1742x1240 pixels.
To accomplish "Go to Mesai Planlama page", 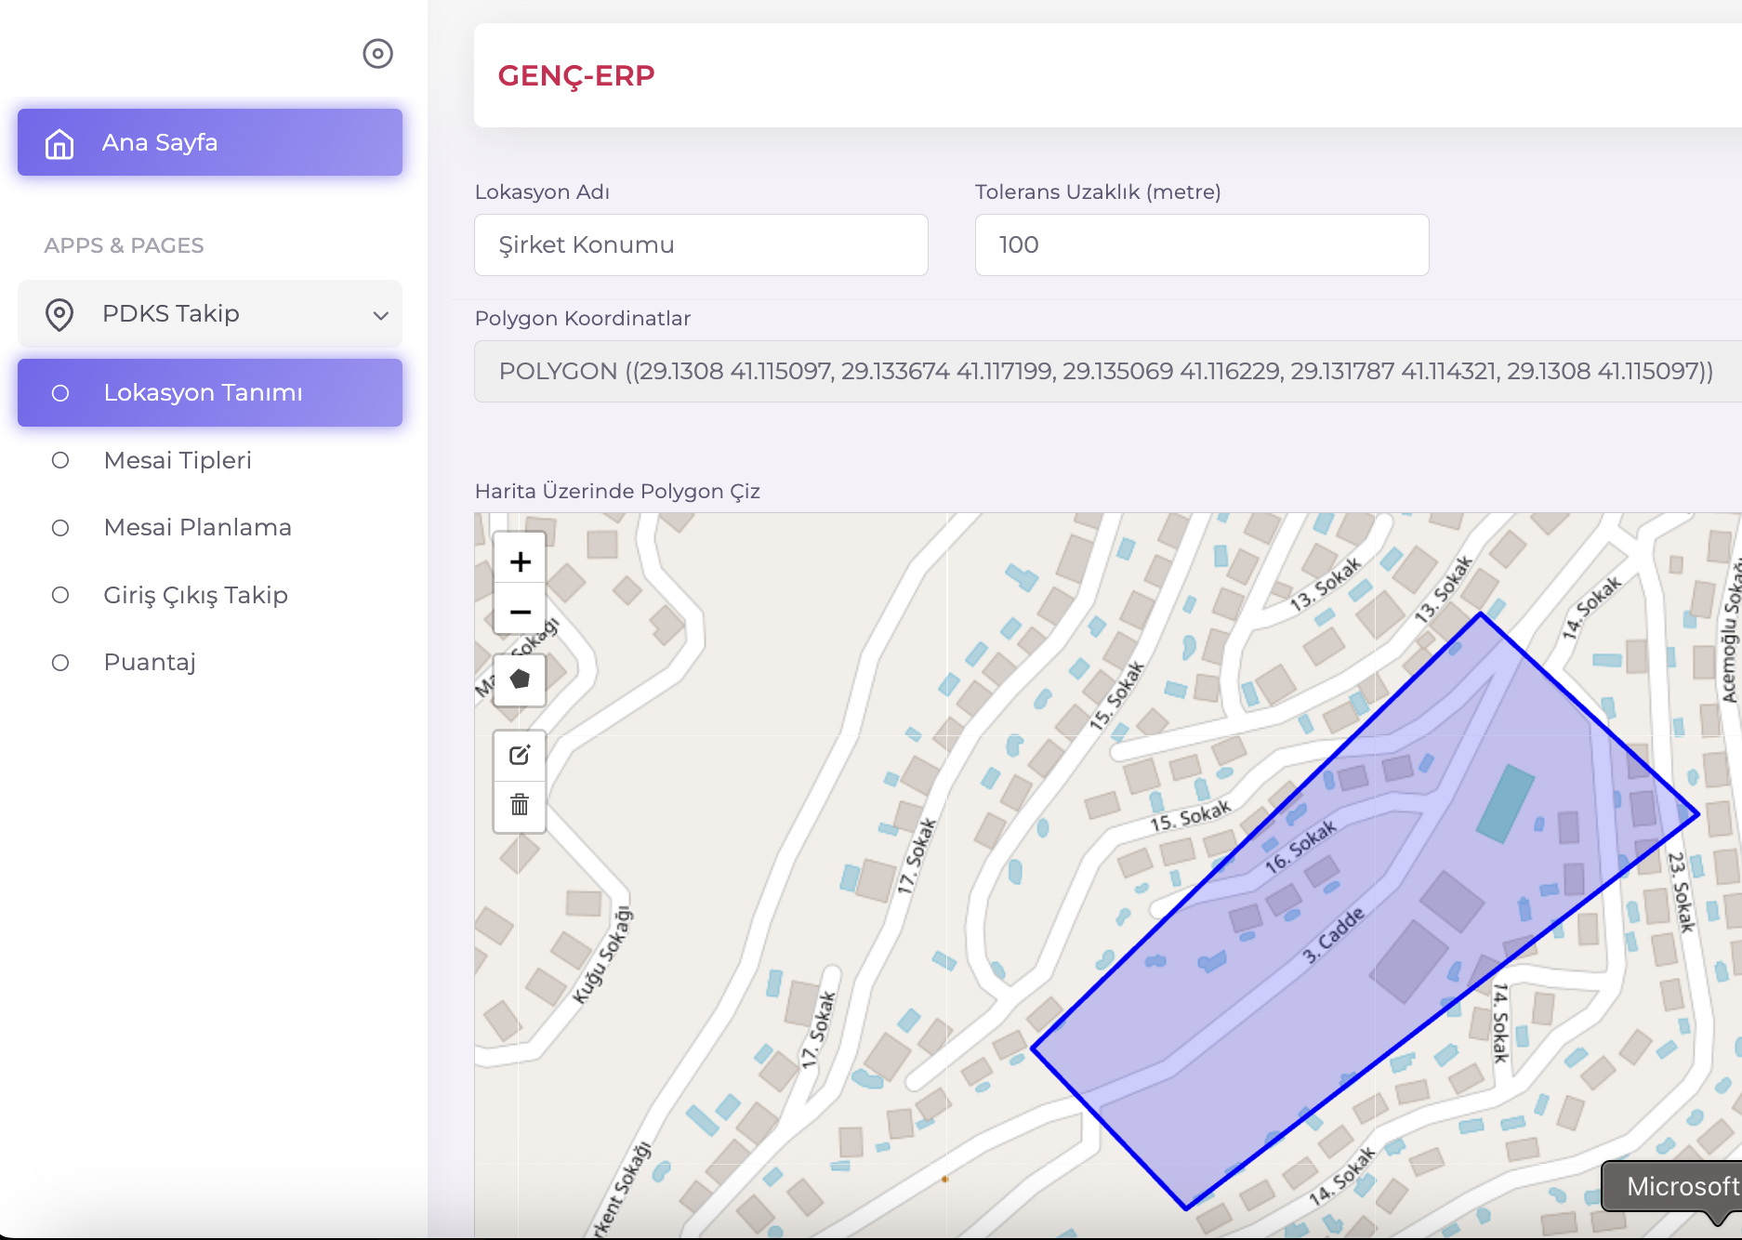I will point(197,527).
